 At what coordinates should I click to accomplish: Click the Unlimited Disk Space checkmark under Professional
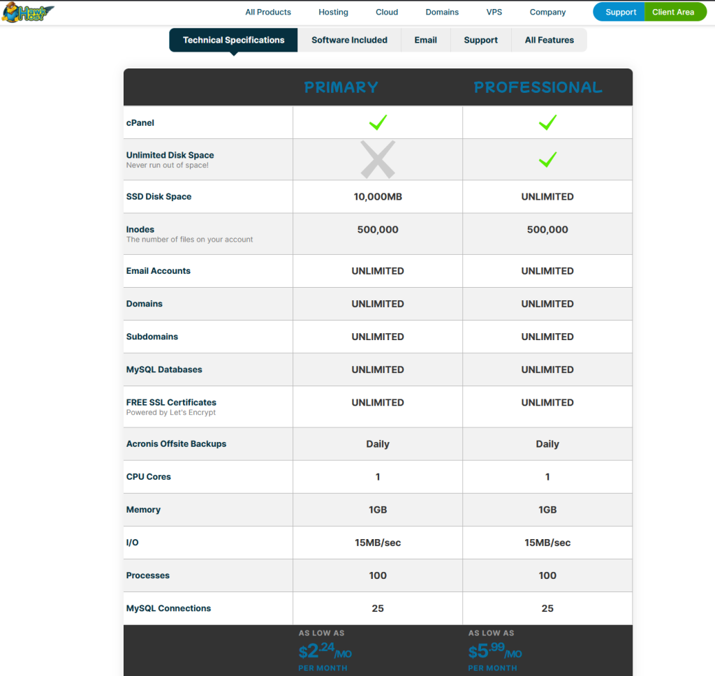547,159
